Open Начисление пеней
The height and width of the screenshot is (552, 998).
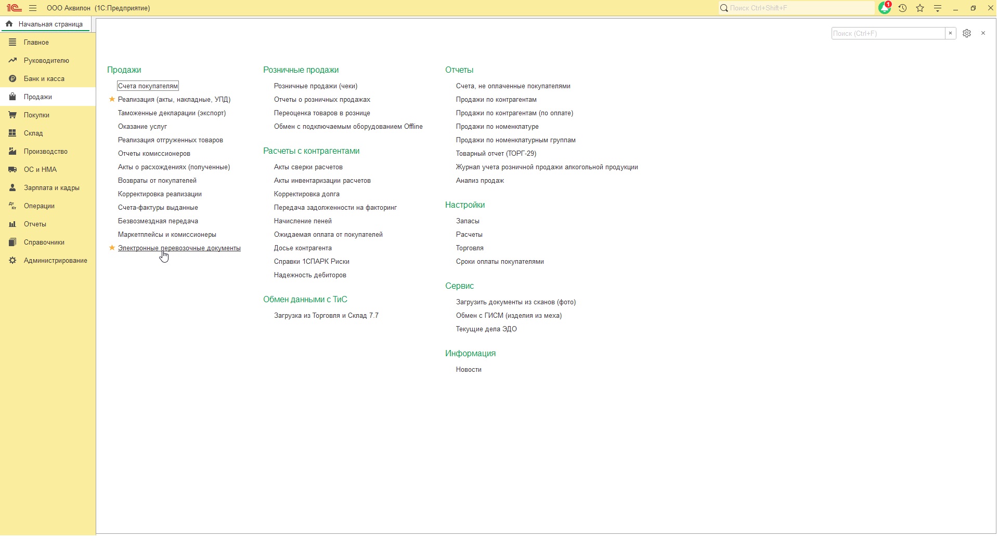[x=303, y=221]
